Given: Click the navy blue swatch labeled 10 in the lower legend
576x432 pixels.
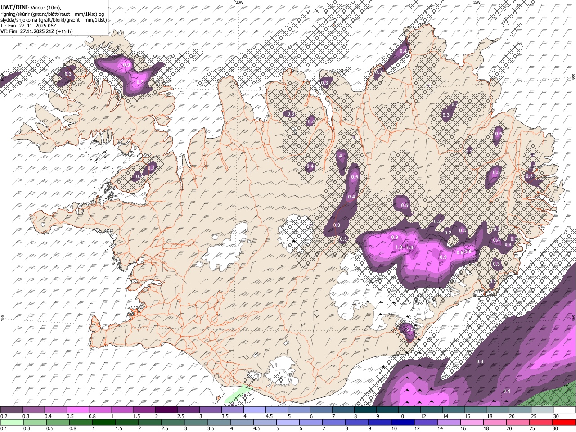Looking at the screenshot, I should point(403,422).
